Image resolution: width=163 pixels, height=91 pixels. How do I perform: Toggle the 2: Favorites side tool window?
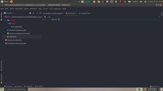click(1, 66)
